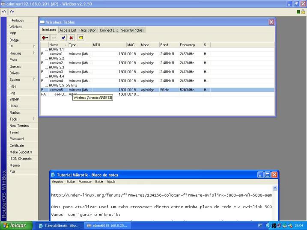Click the Notepad icon in Tutorial Mikrotik title bar
Image resolution: width=307 pixels, height=230 pixels.
(53, 175)
